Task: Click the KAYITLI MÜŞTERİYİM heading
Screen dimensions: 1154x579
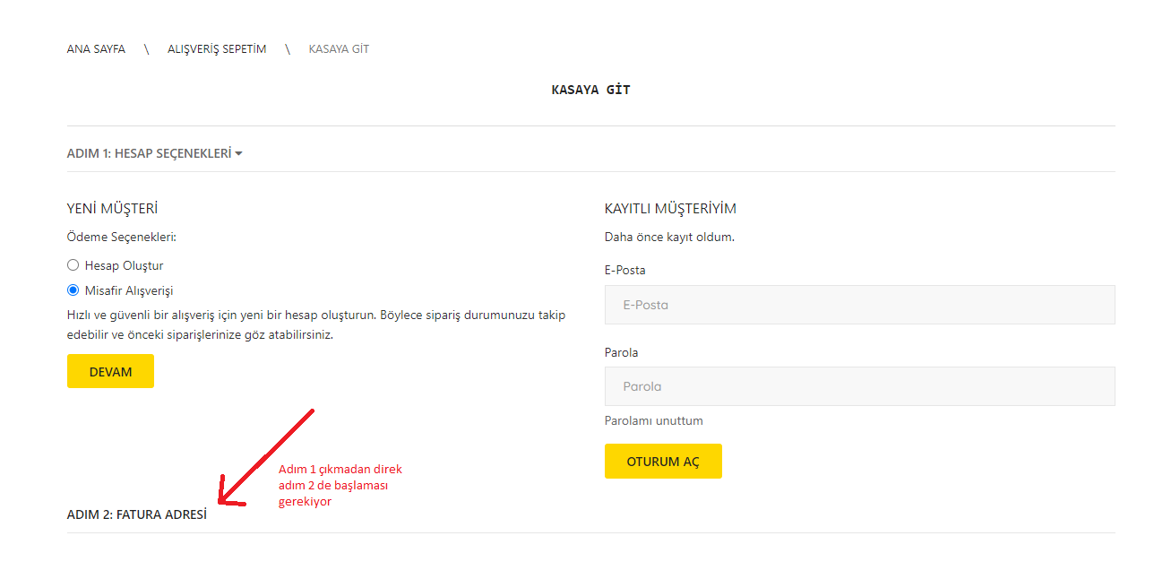Action: pyautogui.click(x=670, y=208)
